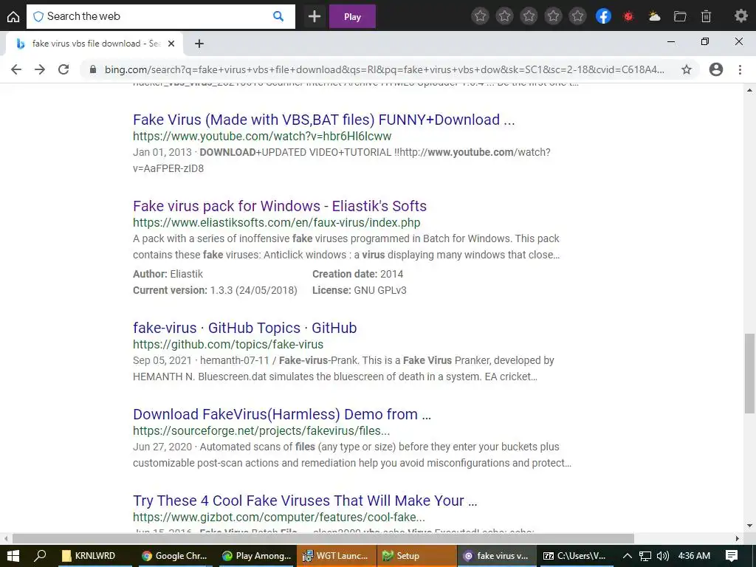This screenshot has height=567, width=756.
Task: Click the horizontal scrollbar thumb
Action: [x=323, y=538]
